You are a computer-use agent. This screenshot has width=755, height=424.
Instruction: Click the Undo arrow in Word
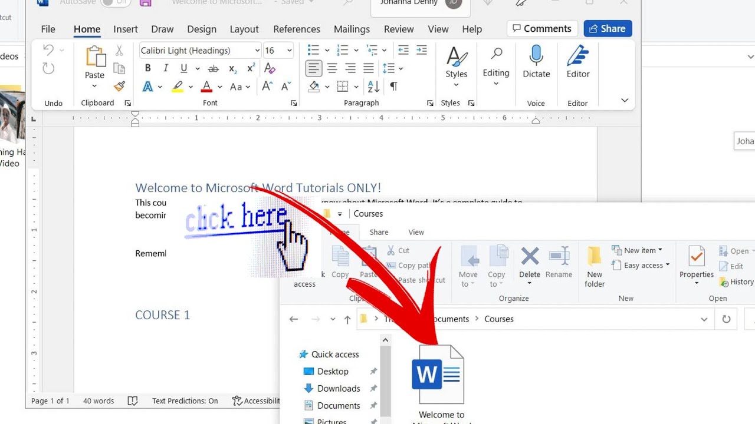(48, 50)
